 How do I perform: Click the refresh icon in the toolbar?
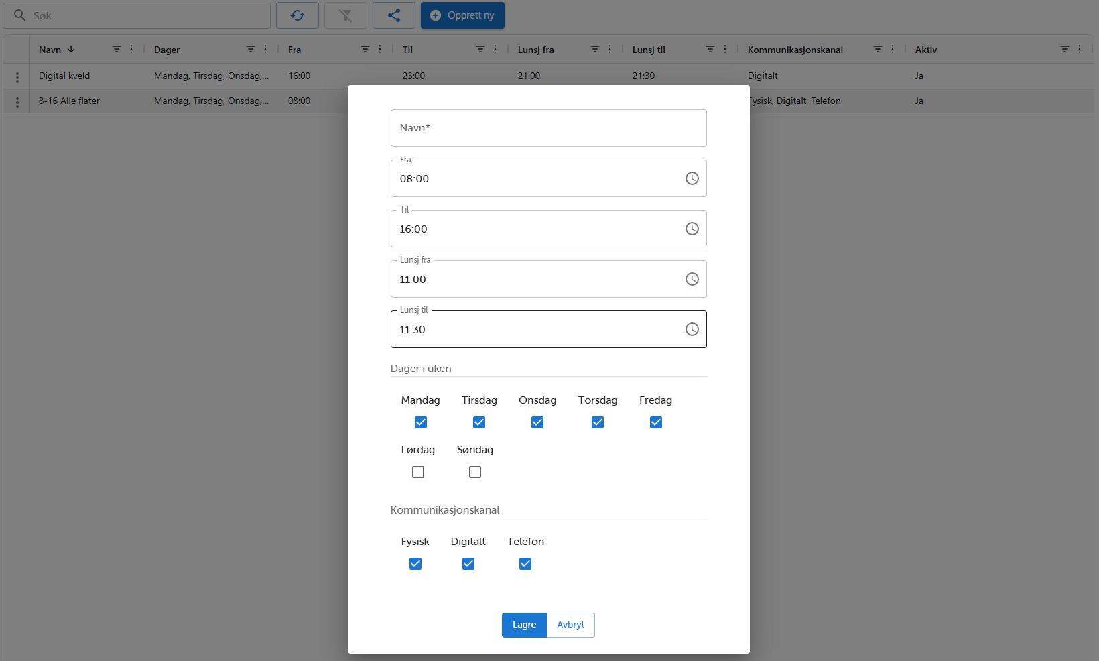[x=297, y=15]
